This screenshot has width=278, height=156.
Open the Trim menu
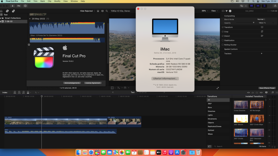36,1
